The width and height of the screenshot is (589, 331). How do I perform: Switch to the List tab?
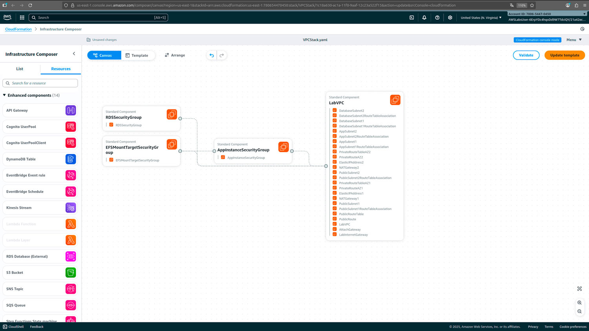click(20, 69)
